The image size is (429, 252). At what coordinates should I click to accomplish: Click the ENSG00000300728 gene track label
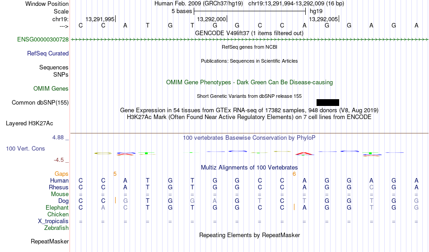(x=43, y=40)
